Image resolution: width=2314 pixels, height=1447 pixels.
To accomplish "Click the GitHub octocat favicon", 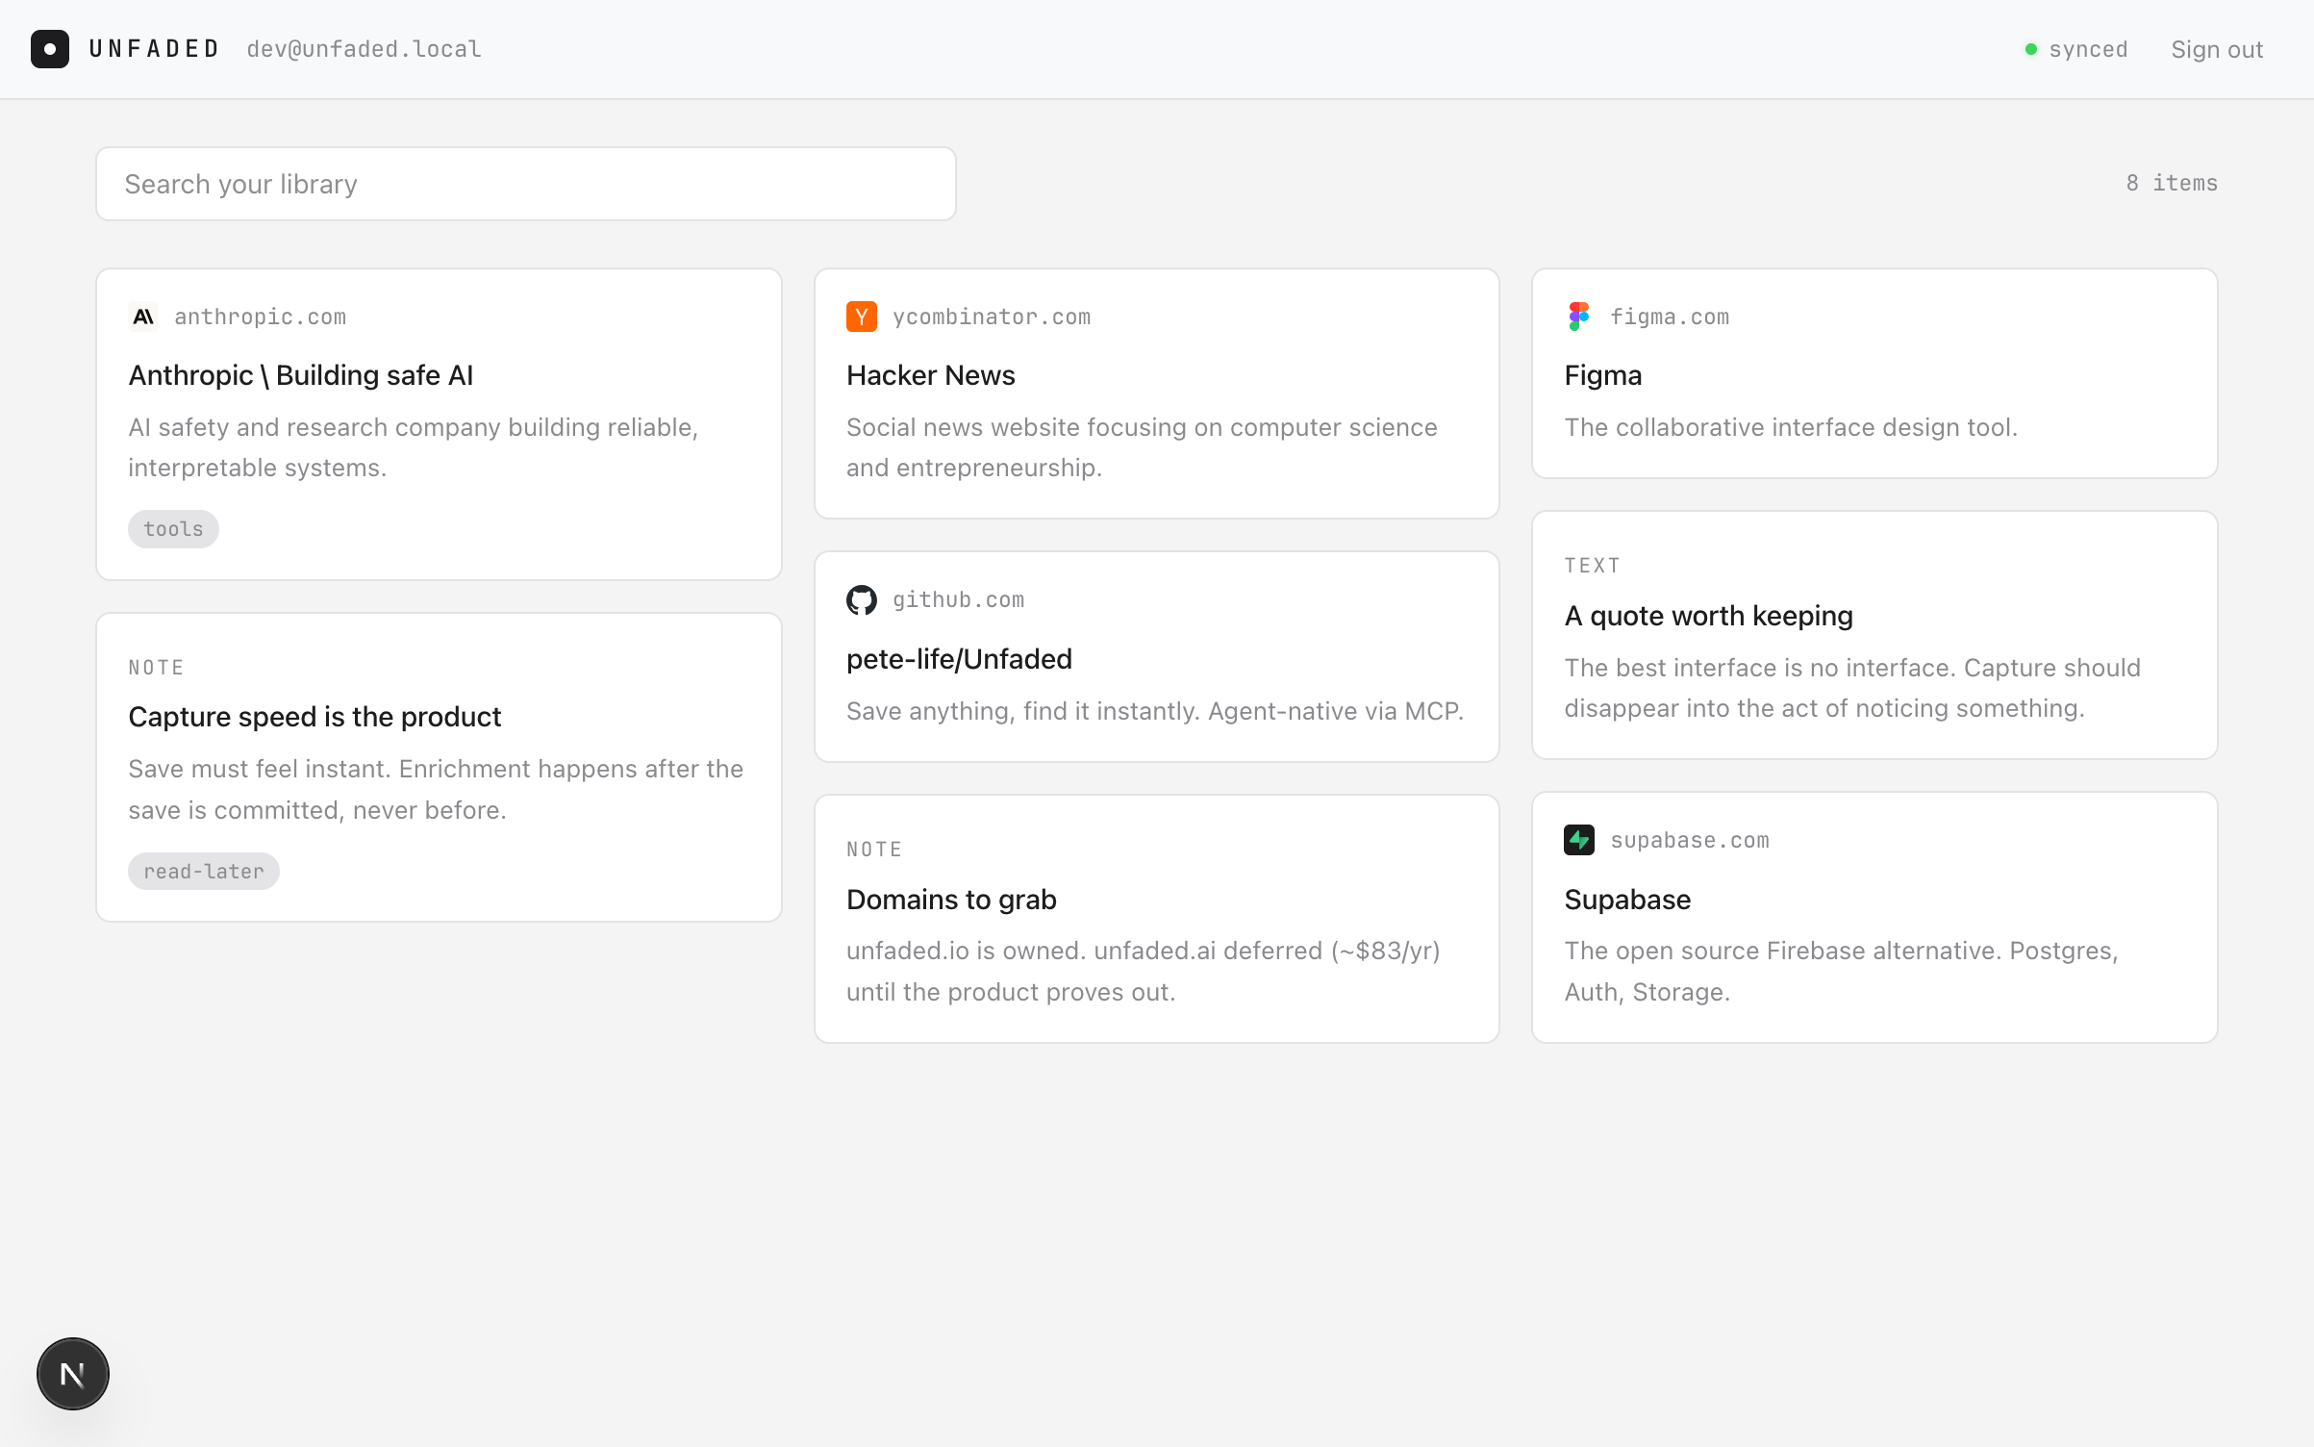I will 862,599.
